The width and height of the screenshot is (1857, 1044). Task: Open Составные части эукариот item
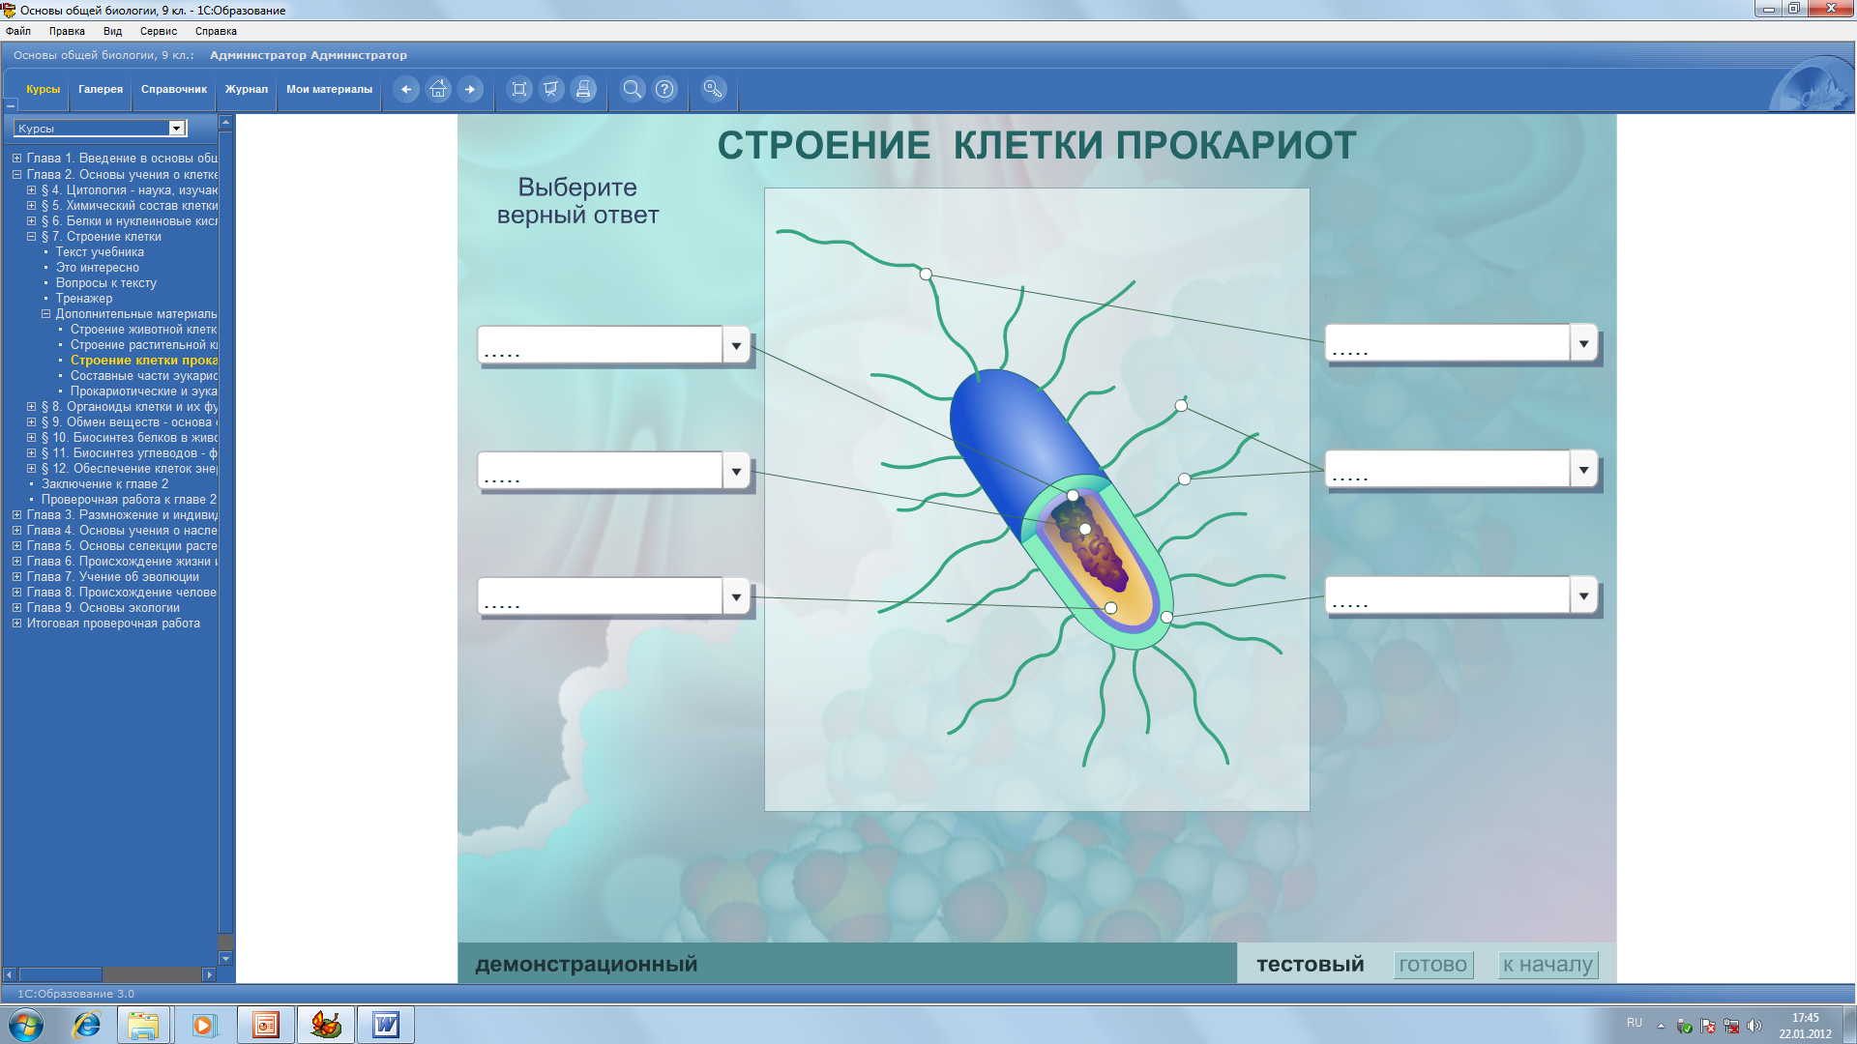pos(144,376)
